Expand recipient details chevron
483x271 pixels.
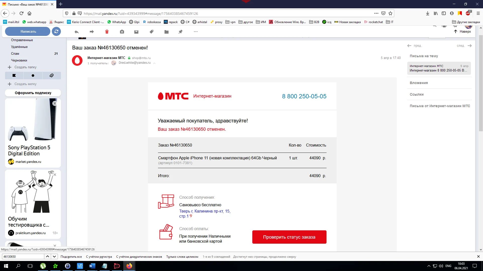[x=154, y=63]
